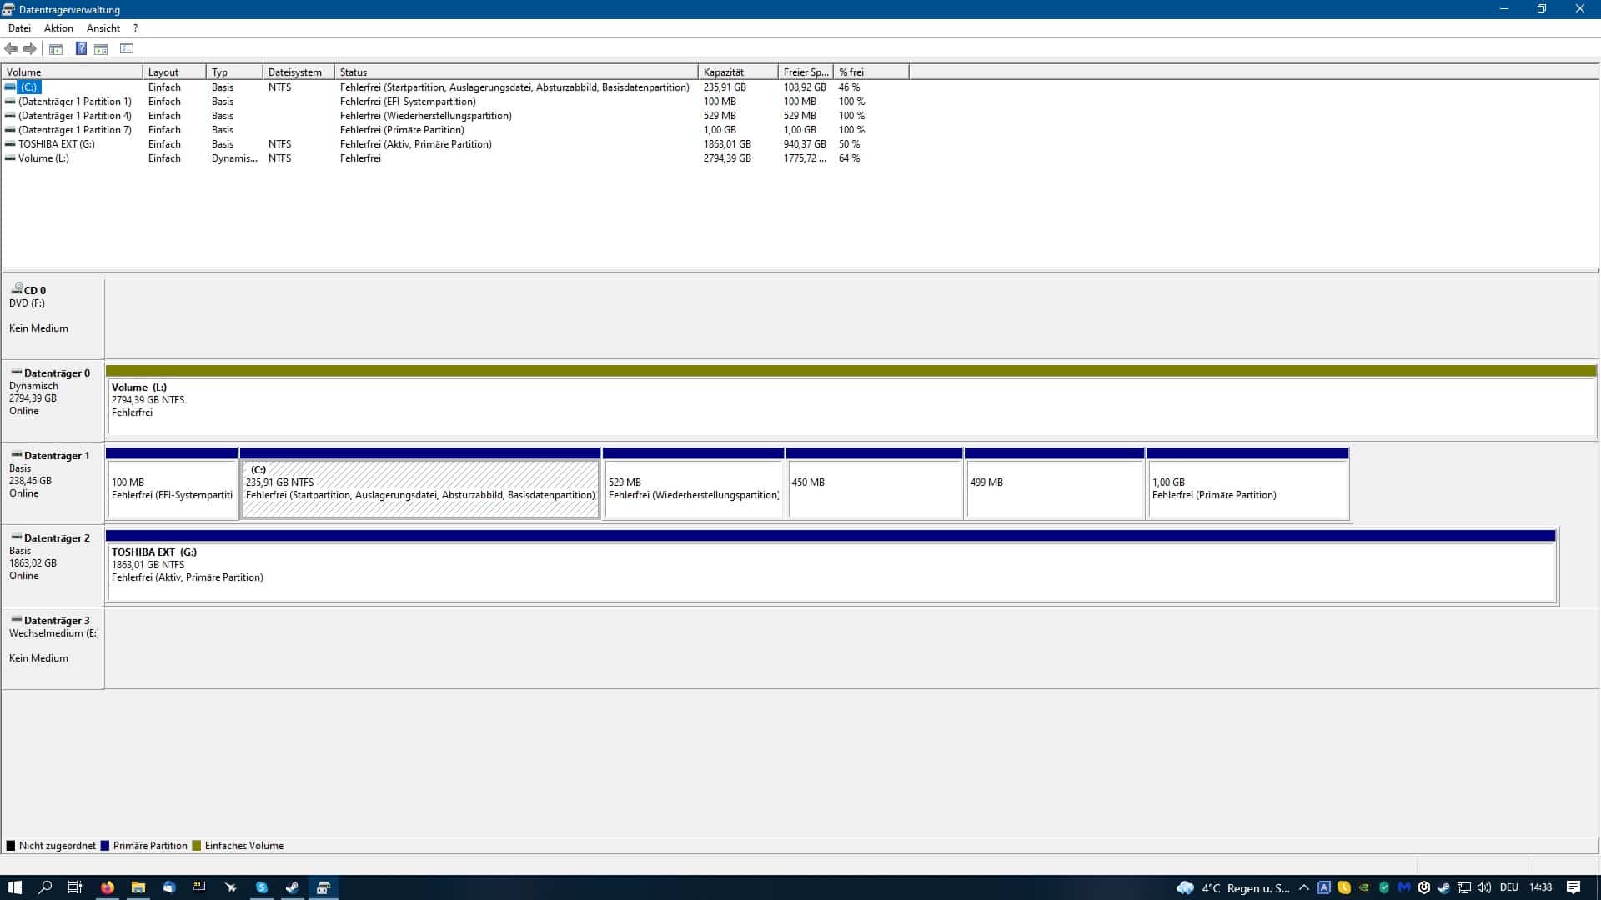This screenshot has height=900, width=1601.
Task: Select Datenträger 1 Partition 1 list row
Action: pos(454,102)
